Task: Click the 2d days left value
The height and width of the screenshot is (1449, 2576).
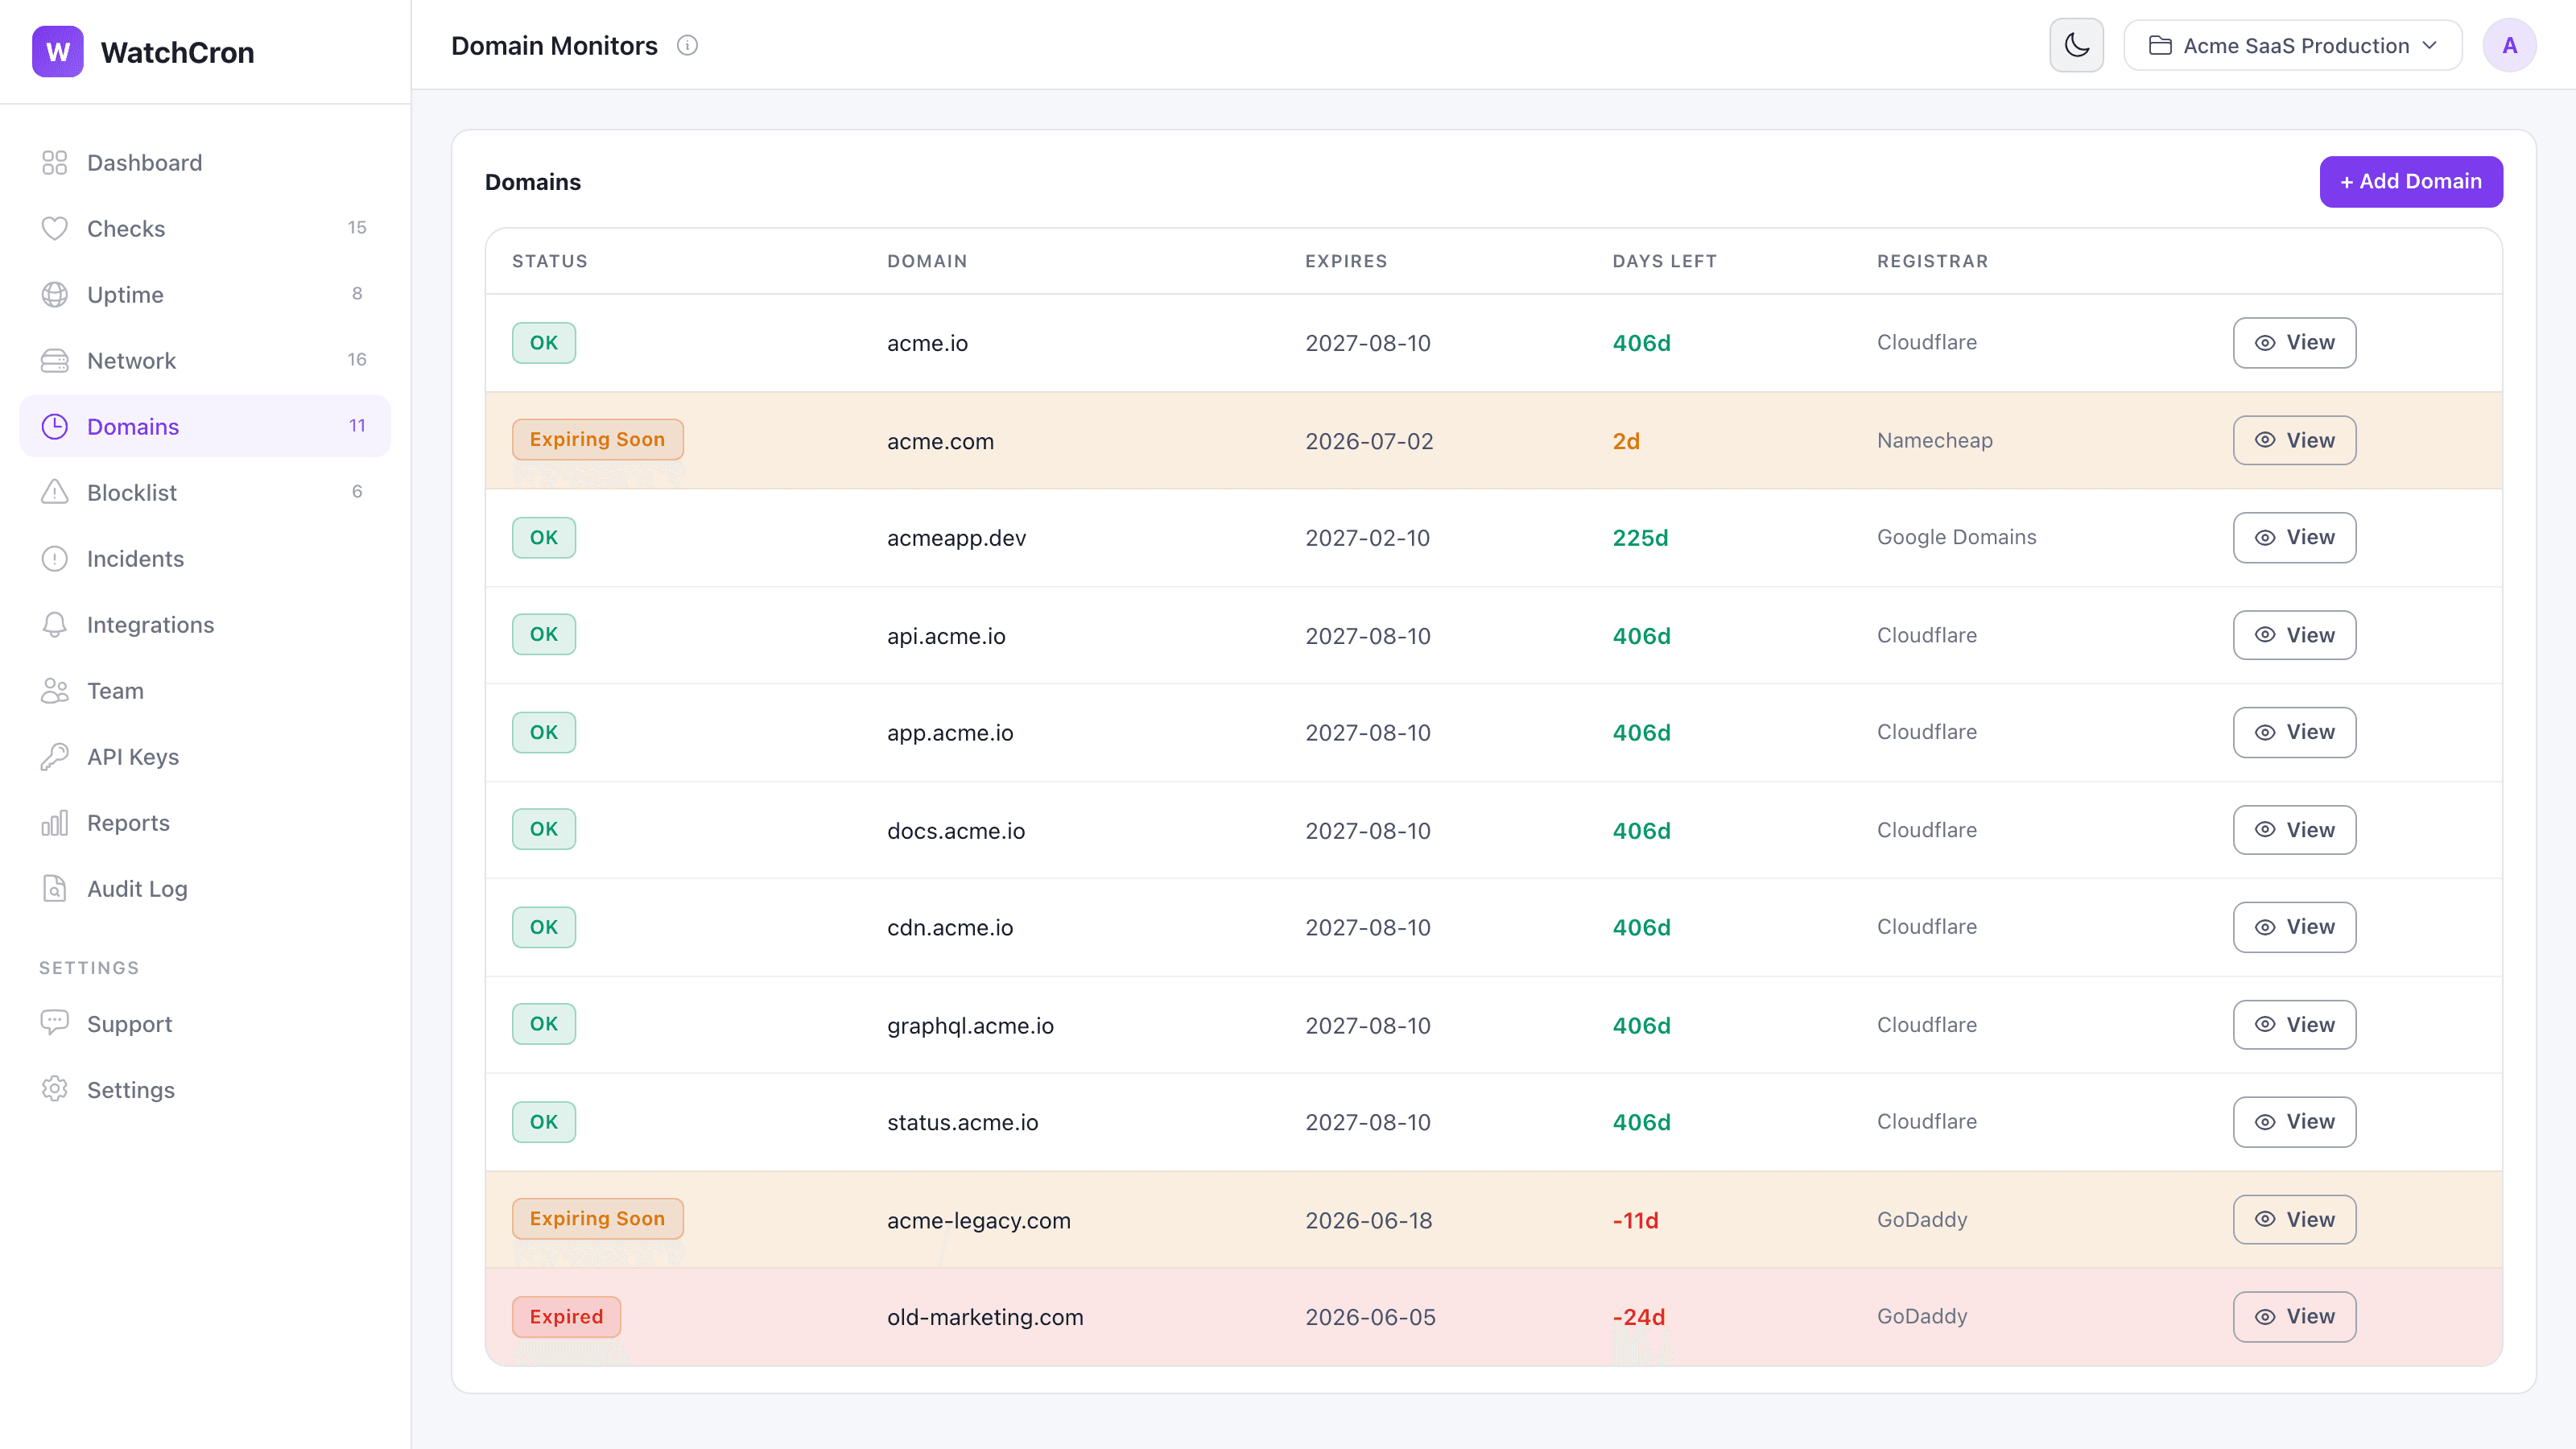Action: point(1626,441)
